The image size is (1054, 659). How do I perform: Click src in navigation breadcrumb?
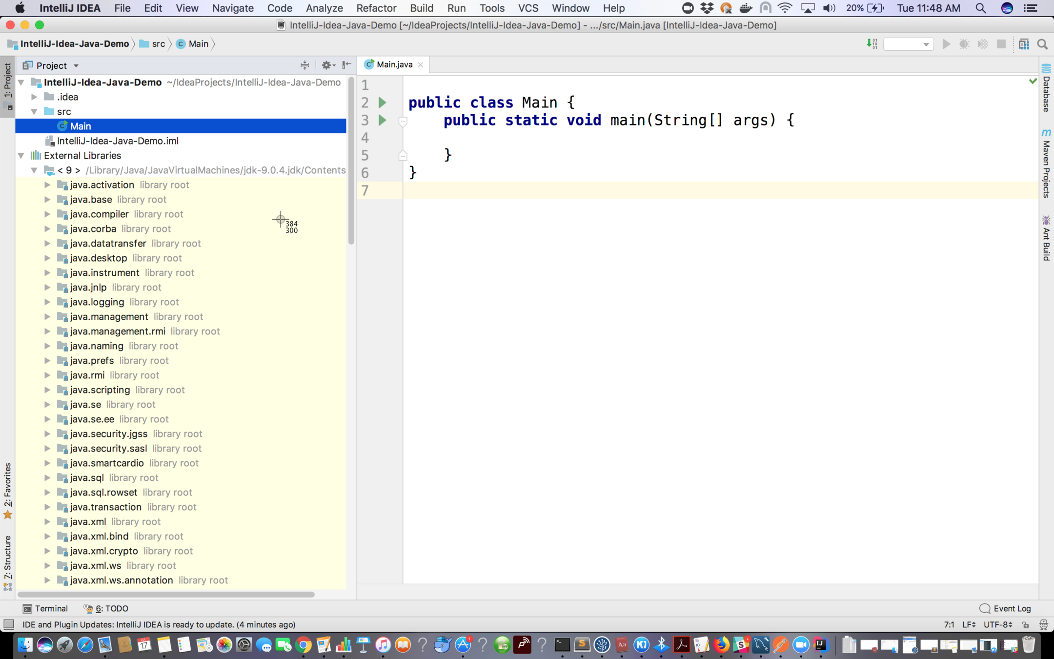pyautogui.click(x=152, y=44)
